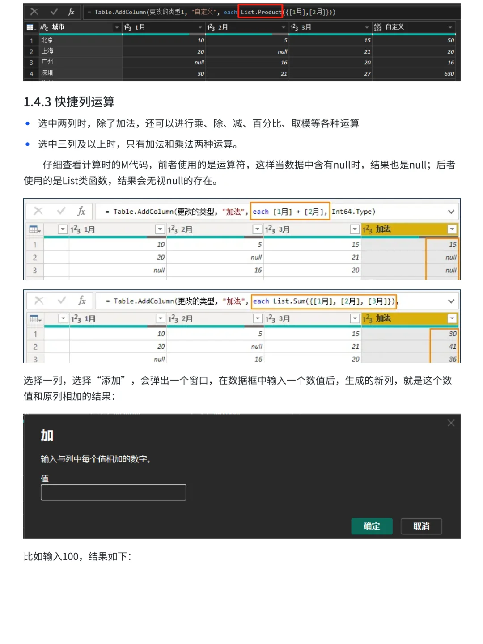This screenshot has width=483, height=644.
Task: Open the 2月 filter dropdown in the dark table
Action: 284,27
